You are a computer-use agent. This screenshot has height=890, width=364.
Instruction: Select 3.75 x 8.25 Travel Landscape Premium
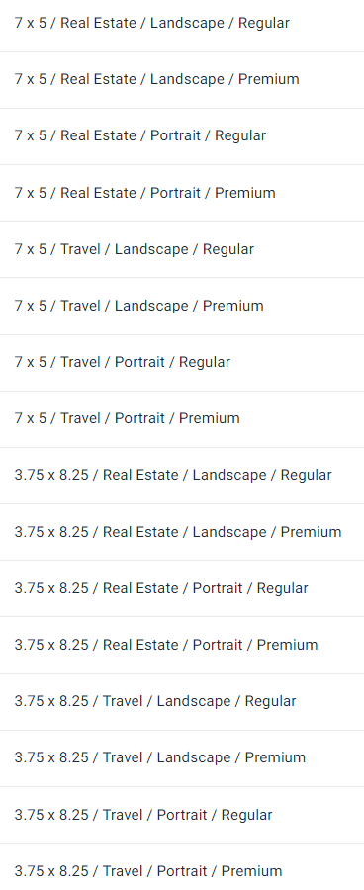[x=182, y=758]
